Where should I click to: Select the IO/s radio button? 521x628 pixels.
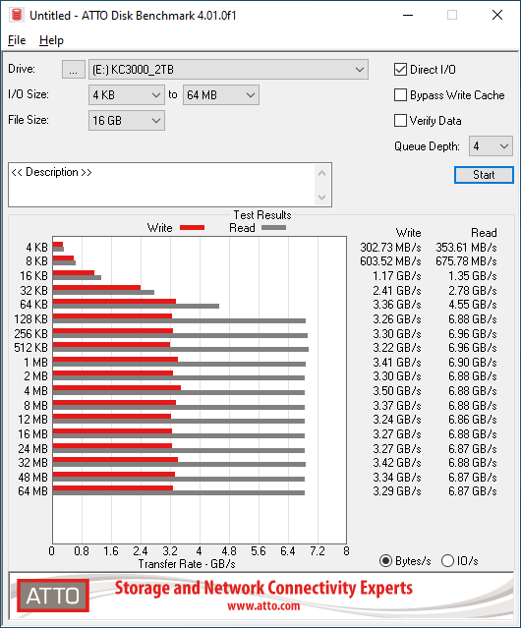[x=447, y=561]
